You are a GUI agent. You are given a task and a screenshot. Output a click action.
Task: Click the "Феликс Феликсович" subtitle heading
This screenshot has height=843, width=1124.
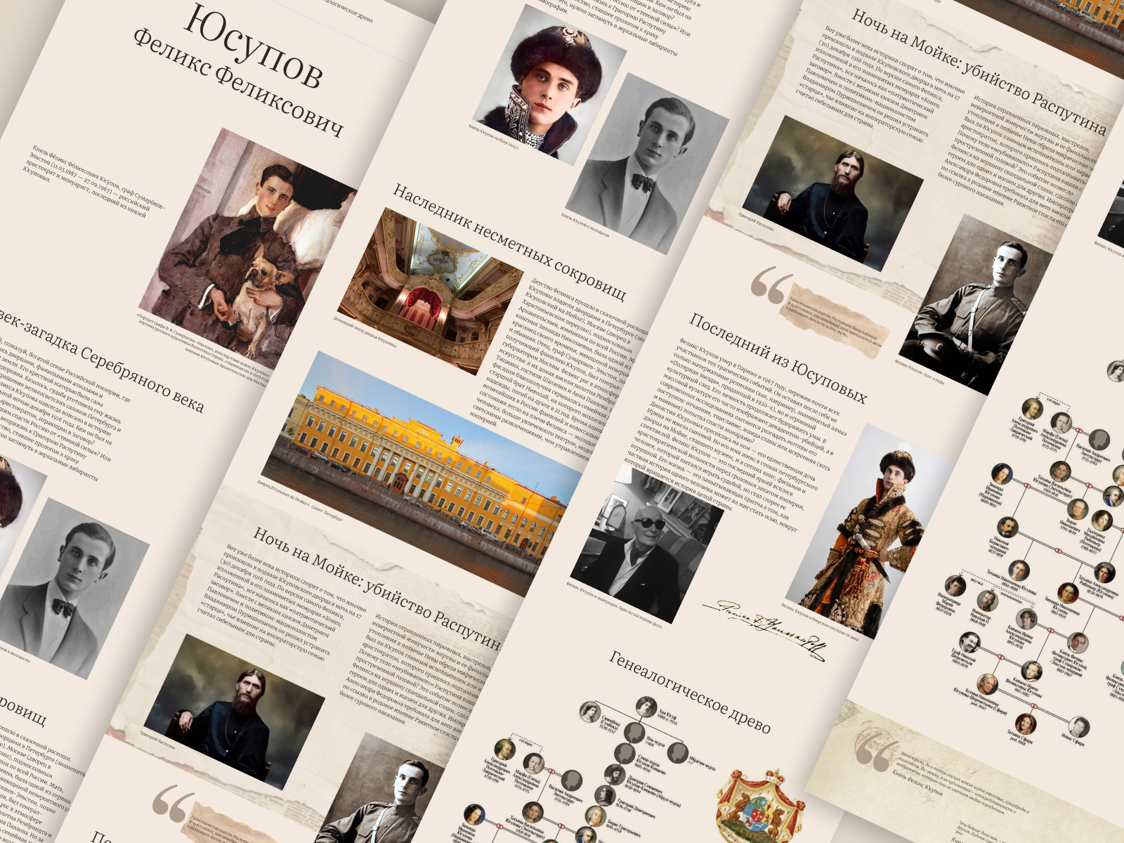coord(239,82)
